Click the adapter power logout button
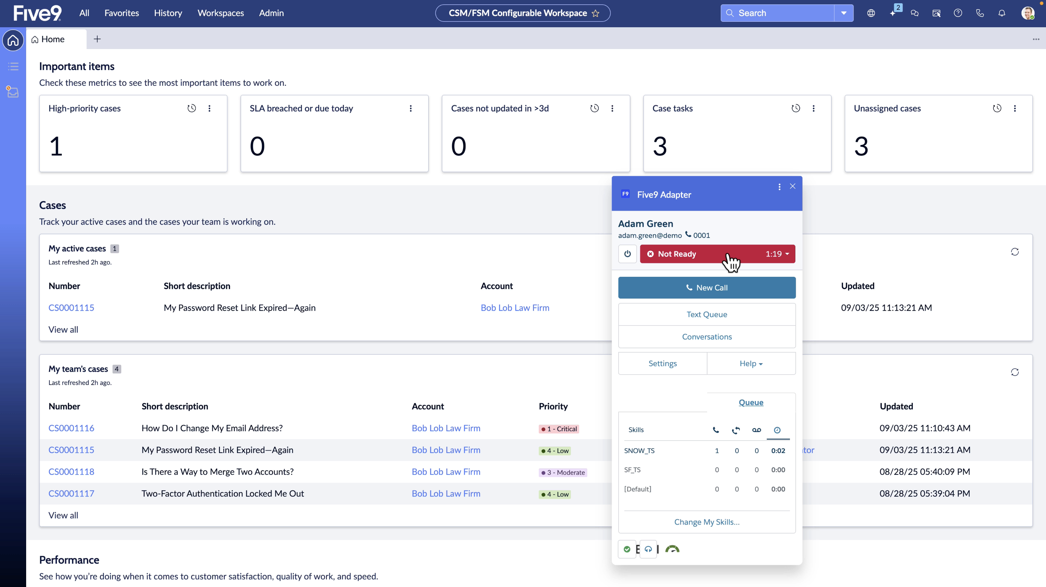Image resolution: width=1046 pixels, height=587 pixels. pos(627,254)
